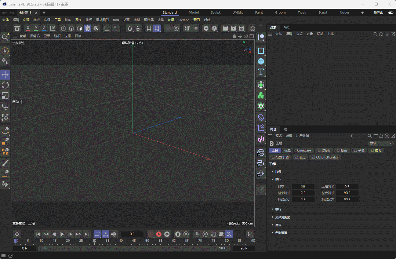Click the 帧率 input field showing 30
Image resolution: width=396 pixels, height=259 pixels.
coord(303,186)
